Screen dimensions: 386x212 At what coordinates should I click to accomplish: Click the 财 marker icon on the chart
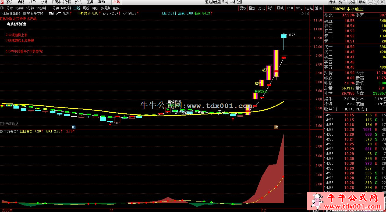tap(73, 127)
